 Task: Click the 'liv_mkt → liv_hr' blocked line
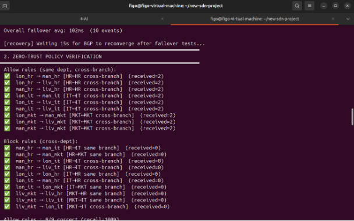85,194
